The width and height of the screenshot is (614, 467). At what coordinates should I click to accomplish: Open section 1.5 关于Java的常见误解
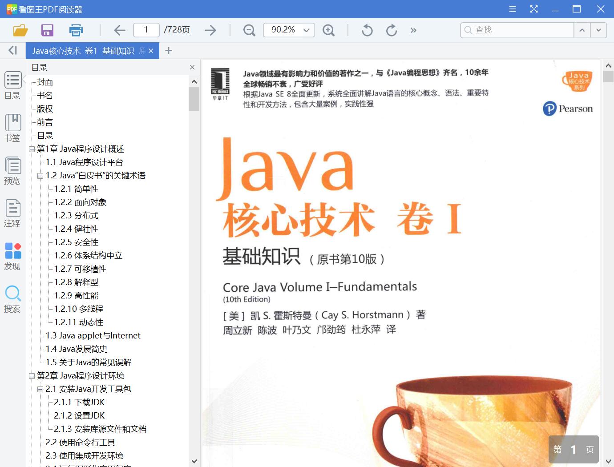89,362
